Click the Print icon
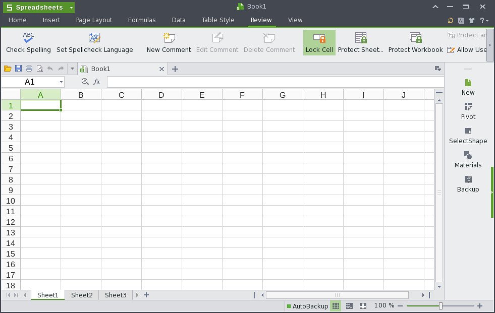 point(29,68)
